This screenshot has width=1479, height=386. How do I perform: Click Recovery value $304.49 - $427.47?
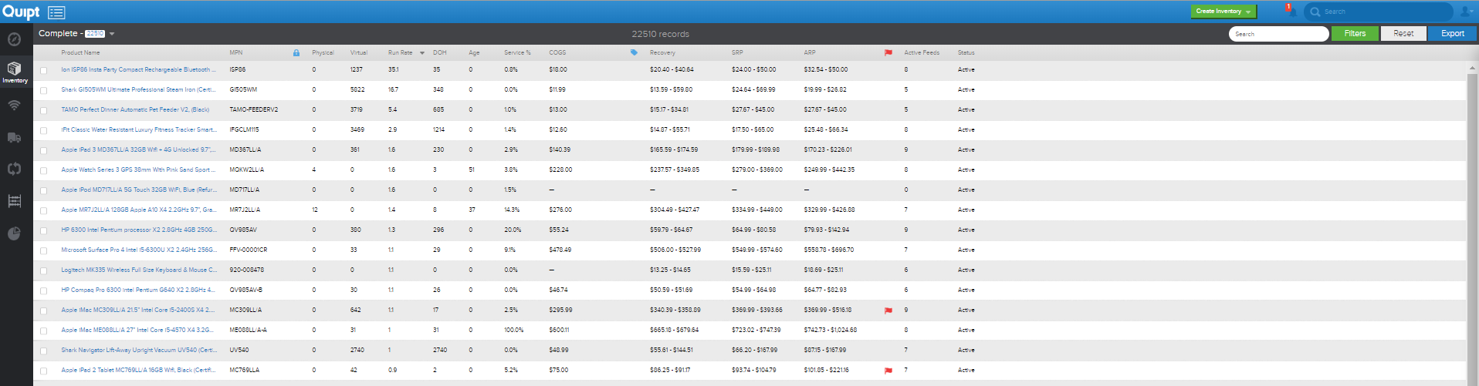(675, 210)
